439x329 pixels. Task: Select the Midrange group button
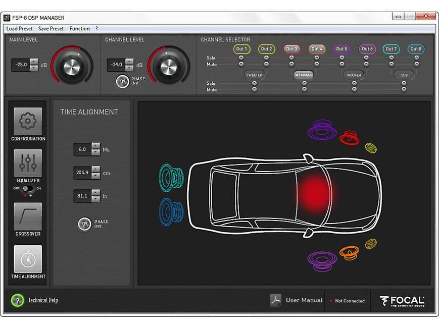point(304,75)
